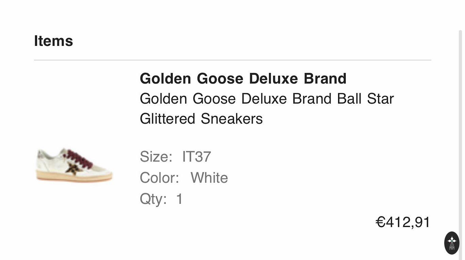Click the divider line under Items
Viewport: 465px width, 260px height.
click(x=233, y=60)
